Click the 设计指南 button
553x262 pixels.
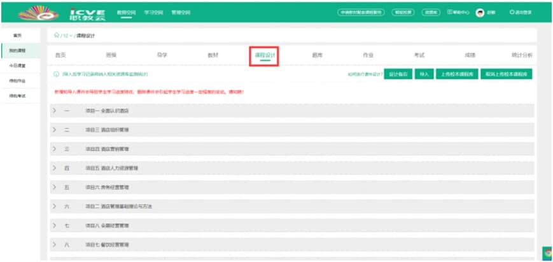point(398,74)
